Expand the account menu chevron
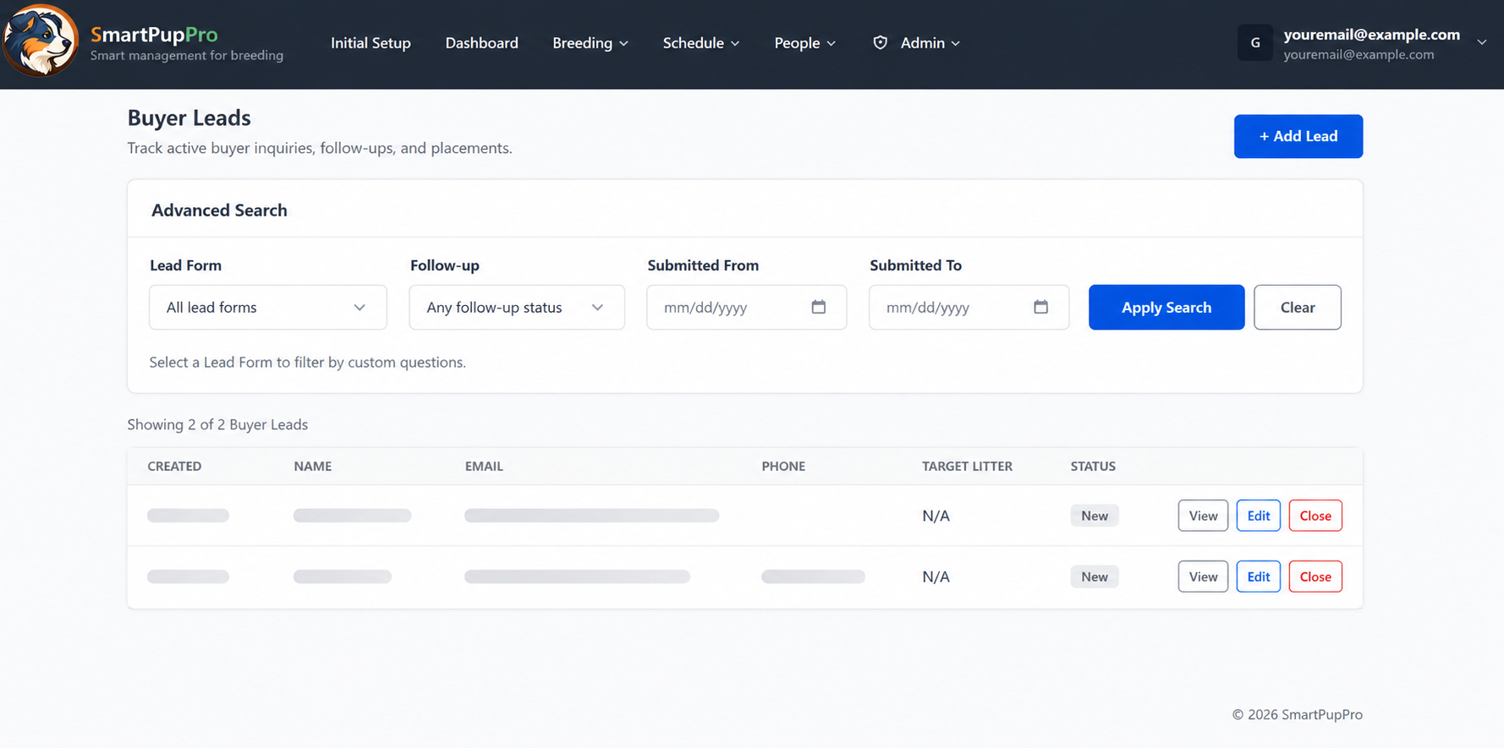The width and height of the screenshot is (1504, 748). click(x=1482, y=42)
